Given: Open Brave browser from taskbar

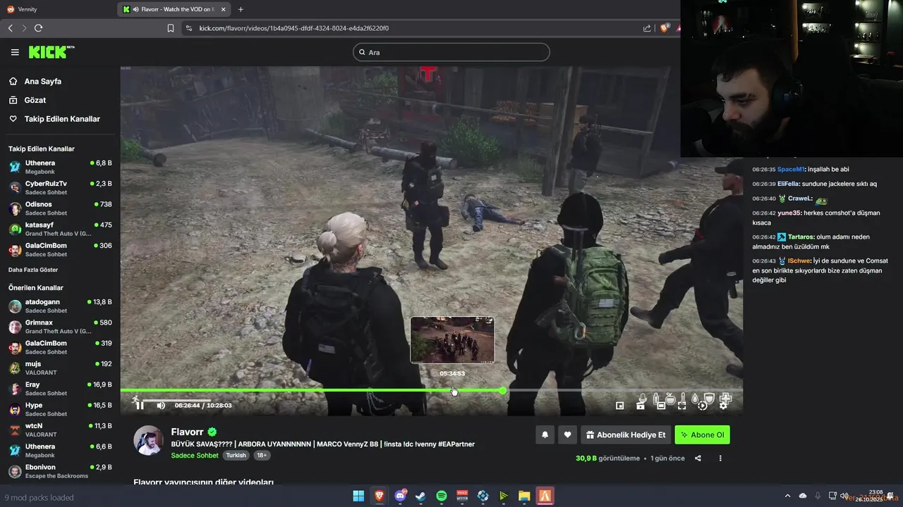Looking at the screenshot, I should (380, 496).
